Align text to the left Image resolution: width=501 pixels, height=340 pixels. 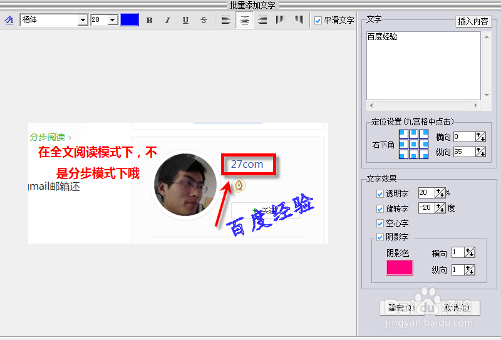tap(226, 20)
